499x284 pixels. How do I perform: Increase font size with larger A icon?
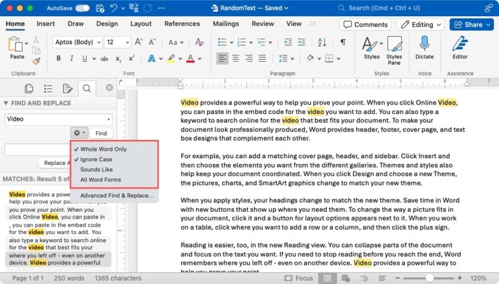[138, 42]
